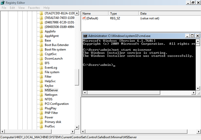Select the MSIServer key label
The height and width of the screenshot is (140, 201).
click(51, 90)
